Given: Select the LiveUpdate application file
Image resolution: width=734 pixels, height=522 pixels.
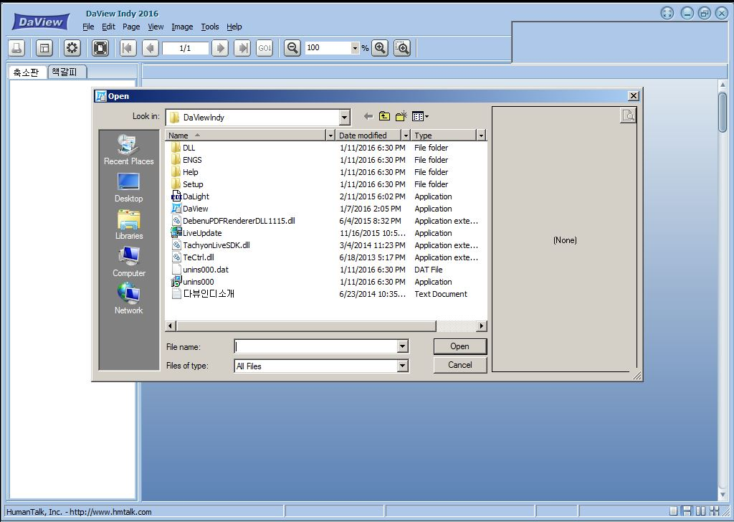Looking at the screenshot, I should click(196, 233).
